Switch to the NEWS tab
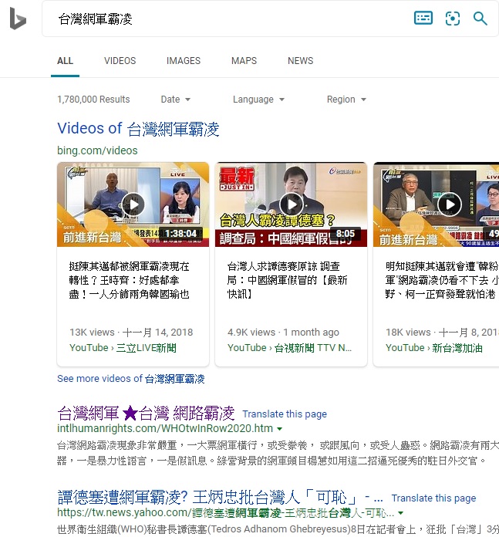 (300, 61)
